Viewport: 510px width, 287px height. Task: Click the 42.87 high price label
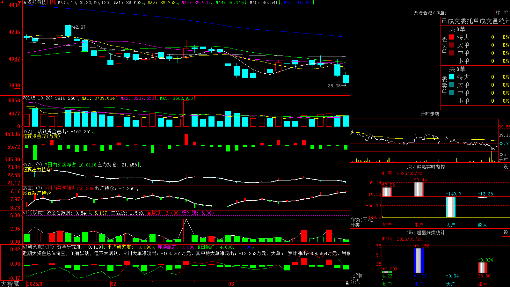click(79, 27)
